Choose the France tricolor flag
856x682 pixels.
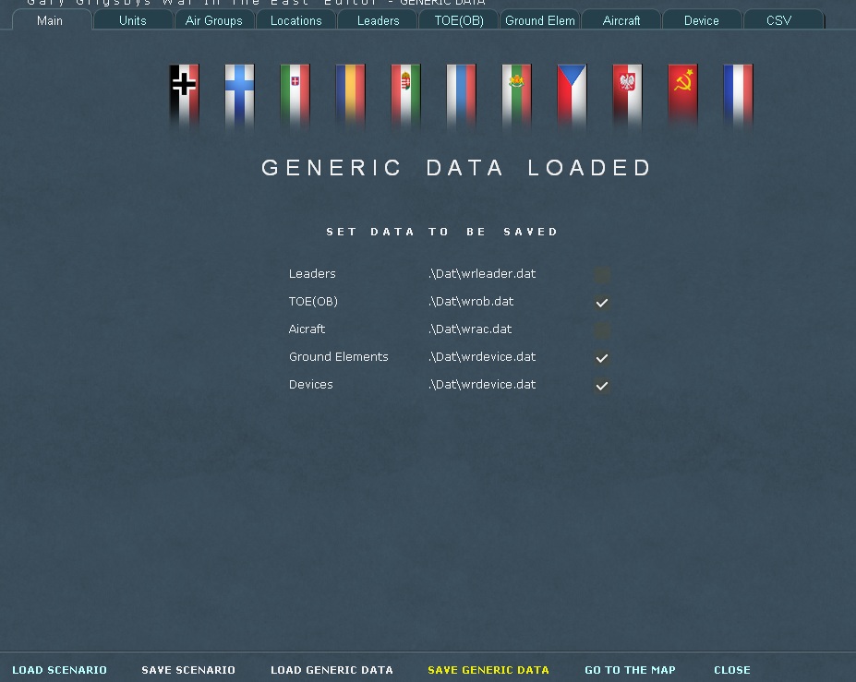tap(738, 95)
